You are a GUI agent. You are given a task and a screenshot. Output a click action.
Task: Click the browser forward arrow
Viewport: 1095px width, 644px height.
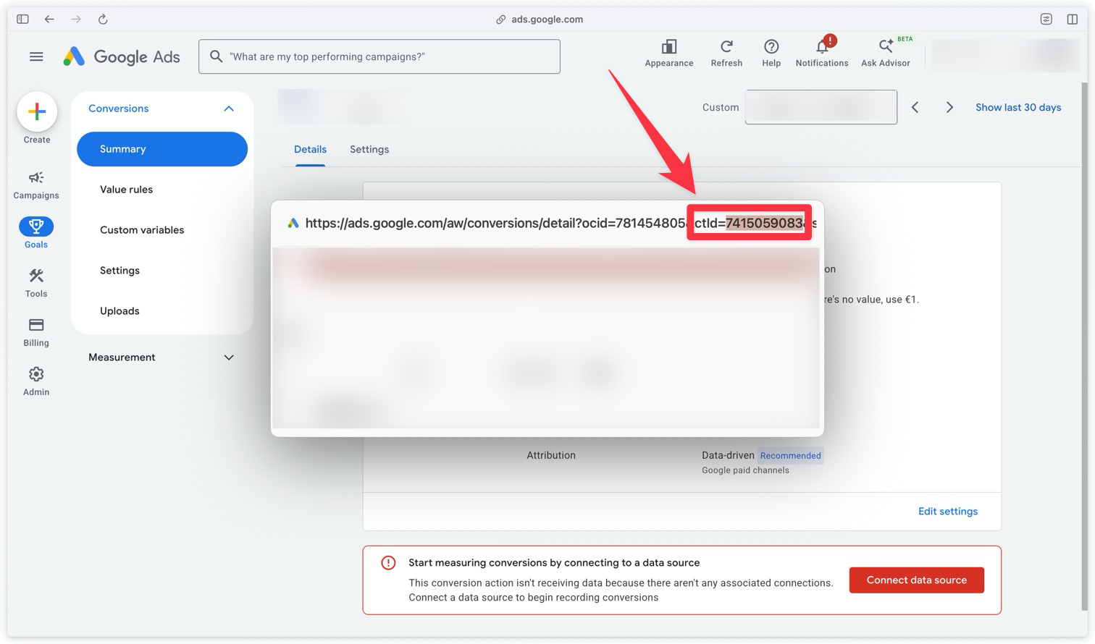click(76, 19)
